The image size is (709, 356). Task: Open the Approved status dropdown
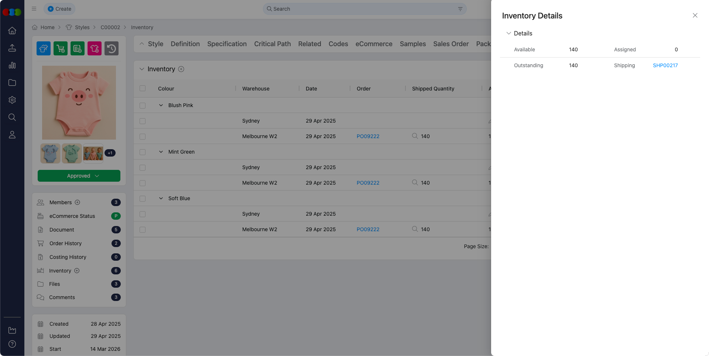pyautogui.click(x=79, y=176)
